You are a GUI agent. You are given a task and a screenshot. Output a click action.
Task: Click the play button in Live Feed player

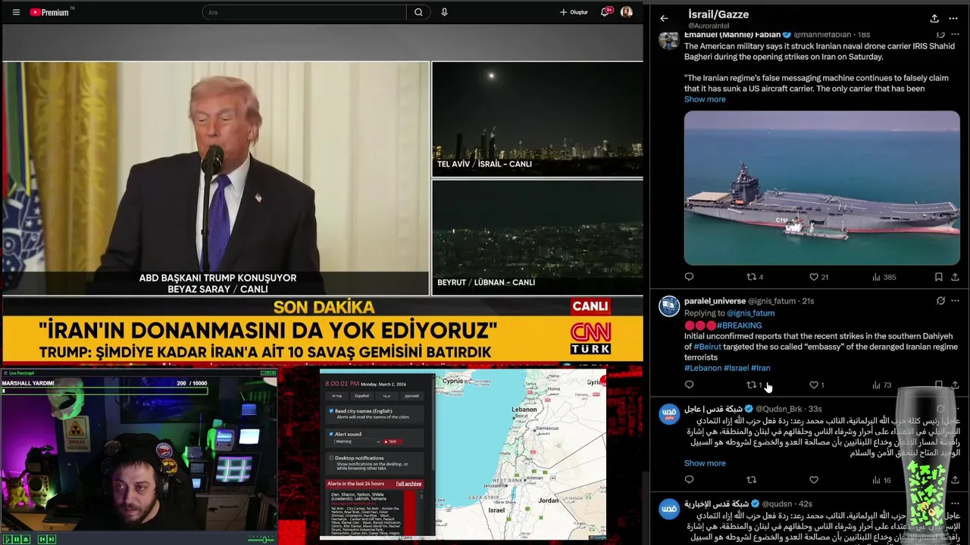(7, 539)
